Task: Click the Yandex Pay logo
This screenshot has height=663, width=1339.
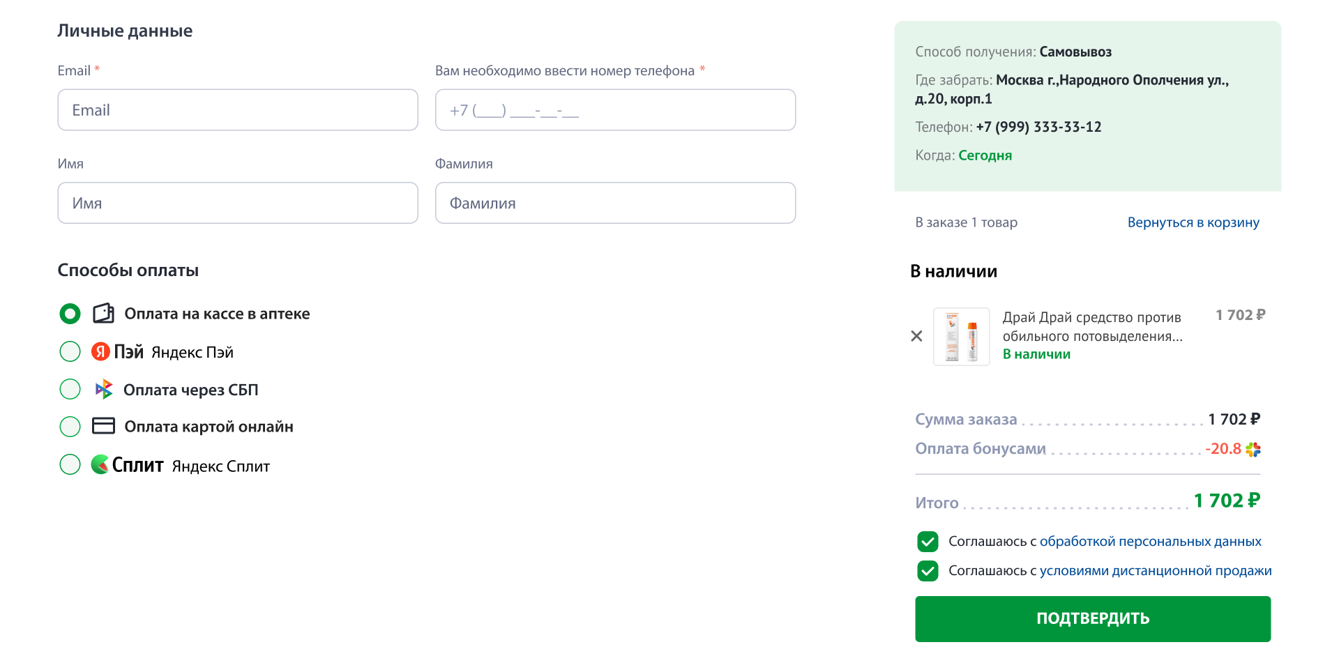Action: [117, 351]
